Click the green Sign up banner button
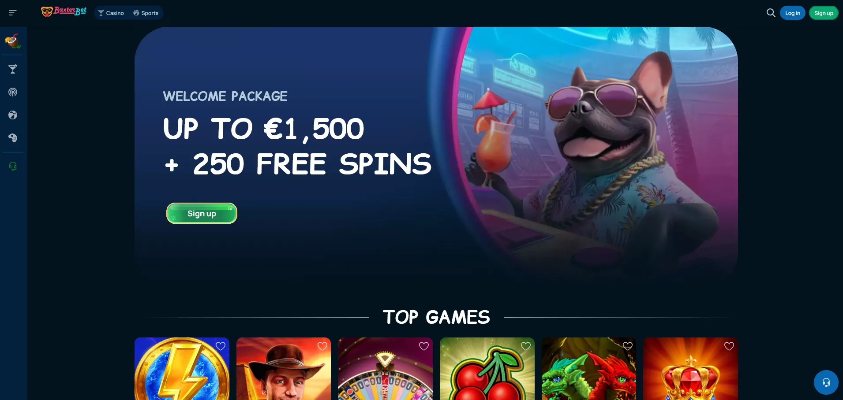Viewport: 843px width, 400px height. 202,213
